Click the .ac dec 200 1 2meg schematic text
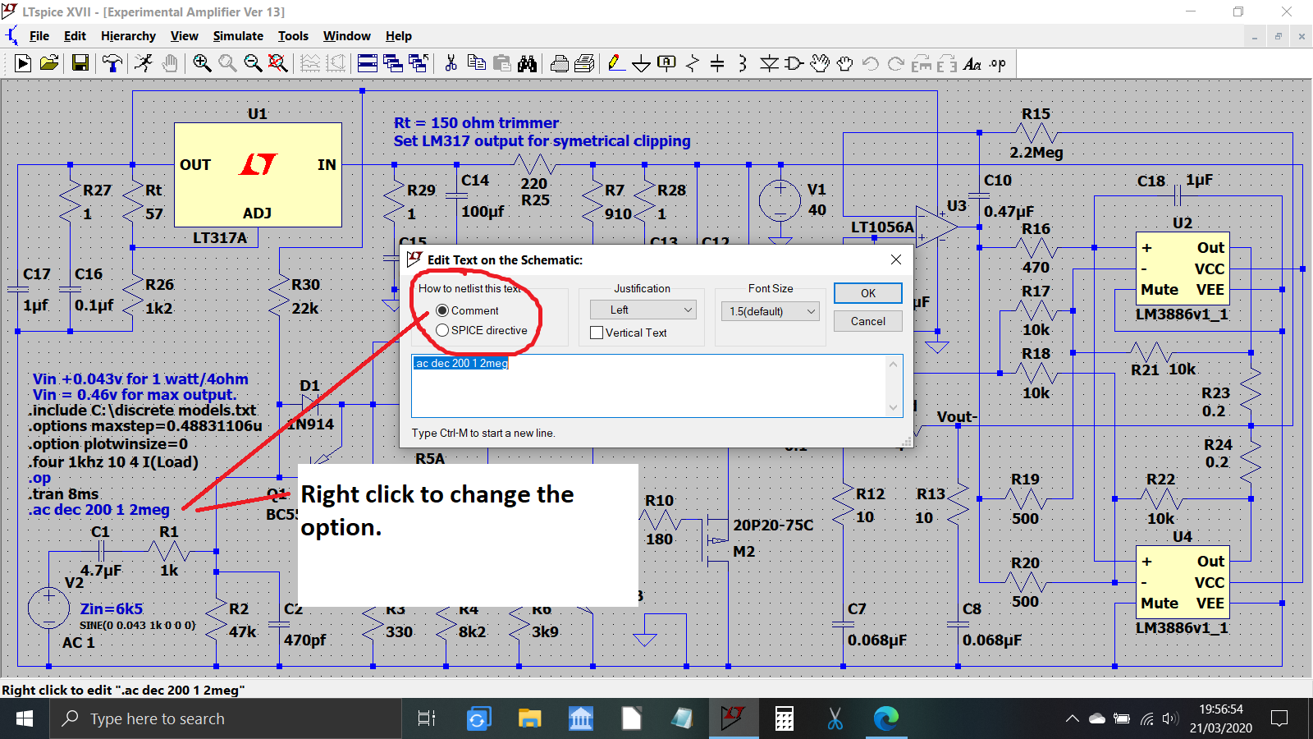The image size is (1313, 739). tap(99, 510)
